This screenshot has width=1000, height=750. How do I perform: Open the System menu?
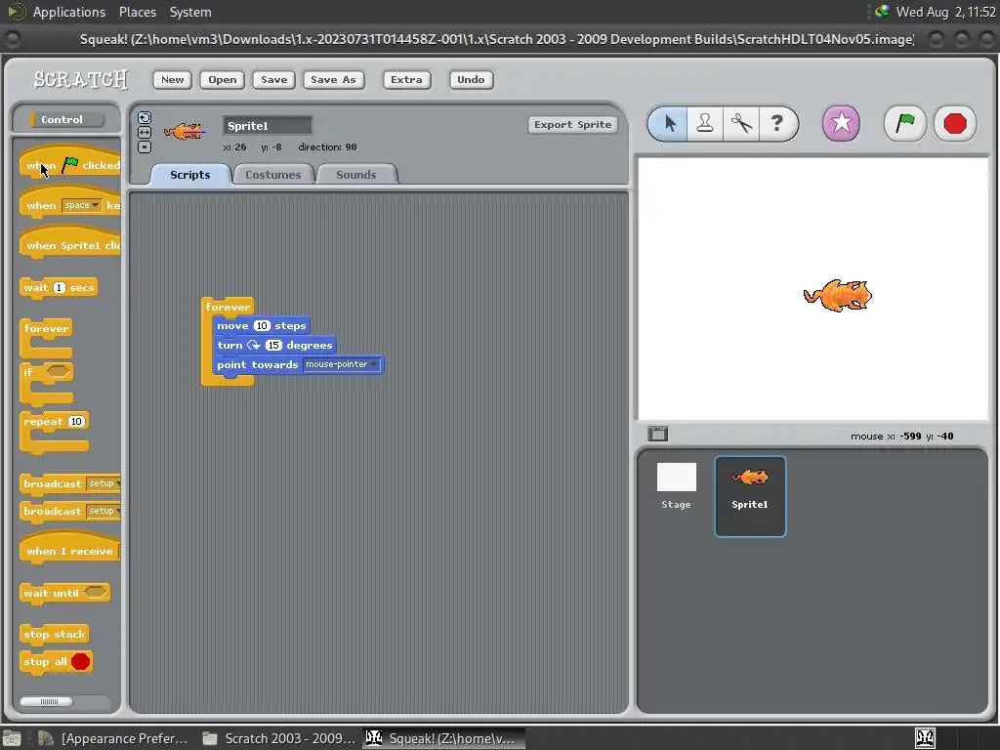coord(190,12)
